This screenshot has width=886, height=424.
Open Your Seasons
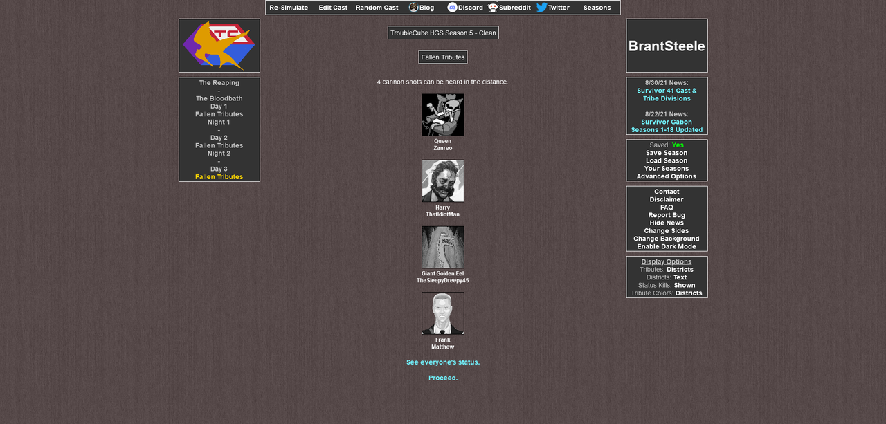pyautogui.click(x=667, y=169)
